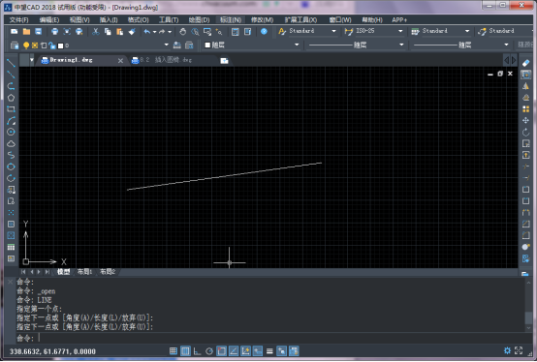Viewport: 537px width, 362px height.
Task: Open the 绘图(D) menu
Action: click(199, 19)
